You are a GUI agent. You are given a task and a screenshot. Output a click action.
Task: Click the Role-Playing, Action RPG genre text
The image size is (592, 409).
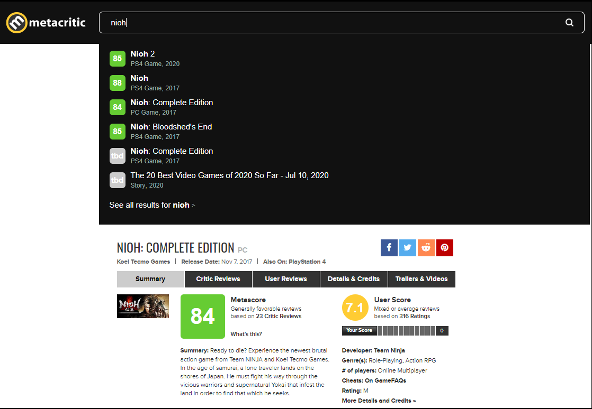pyautogui.click(x=402, y=361)
